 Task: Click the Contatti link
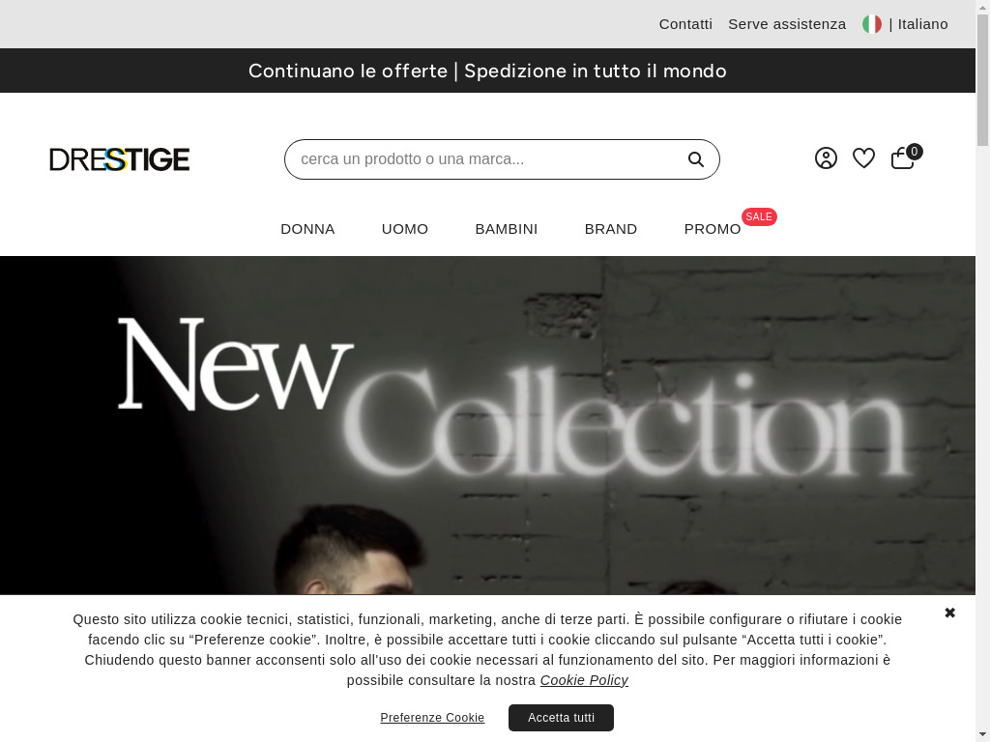(685, 24)
